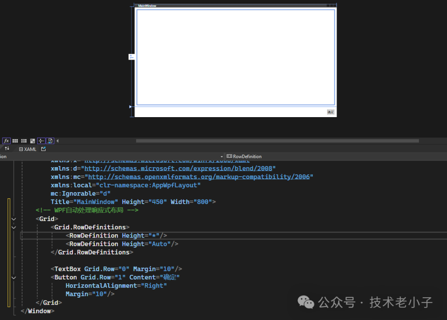Click the pop-out XAML editor icon
The image size is (447, 320).
click(43, 149)
